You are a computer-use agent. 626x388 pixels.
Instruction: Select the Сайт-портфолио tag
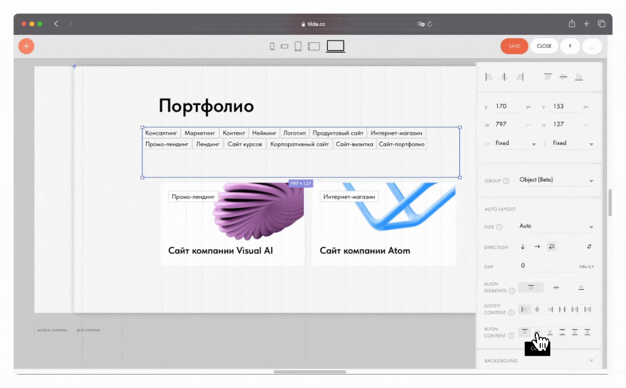(401, 144)
